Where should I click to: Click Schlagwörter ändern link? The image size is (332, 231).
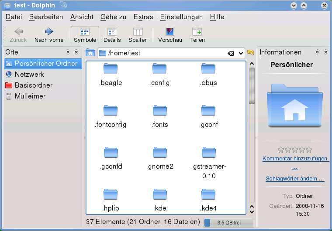click(295, 179)
